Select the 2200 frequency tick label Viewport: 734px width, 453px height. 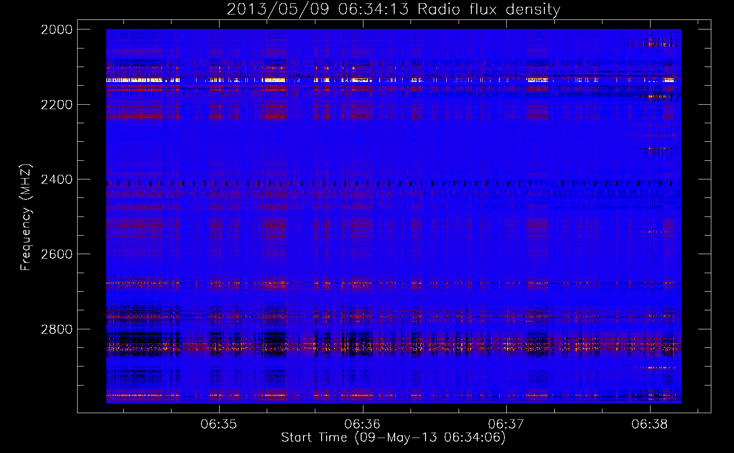point(57,105)
